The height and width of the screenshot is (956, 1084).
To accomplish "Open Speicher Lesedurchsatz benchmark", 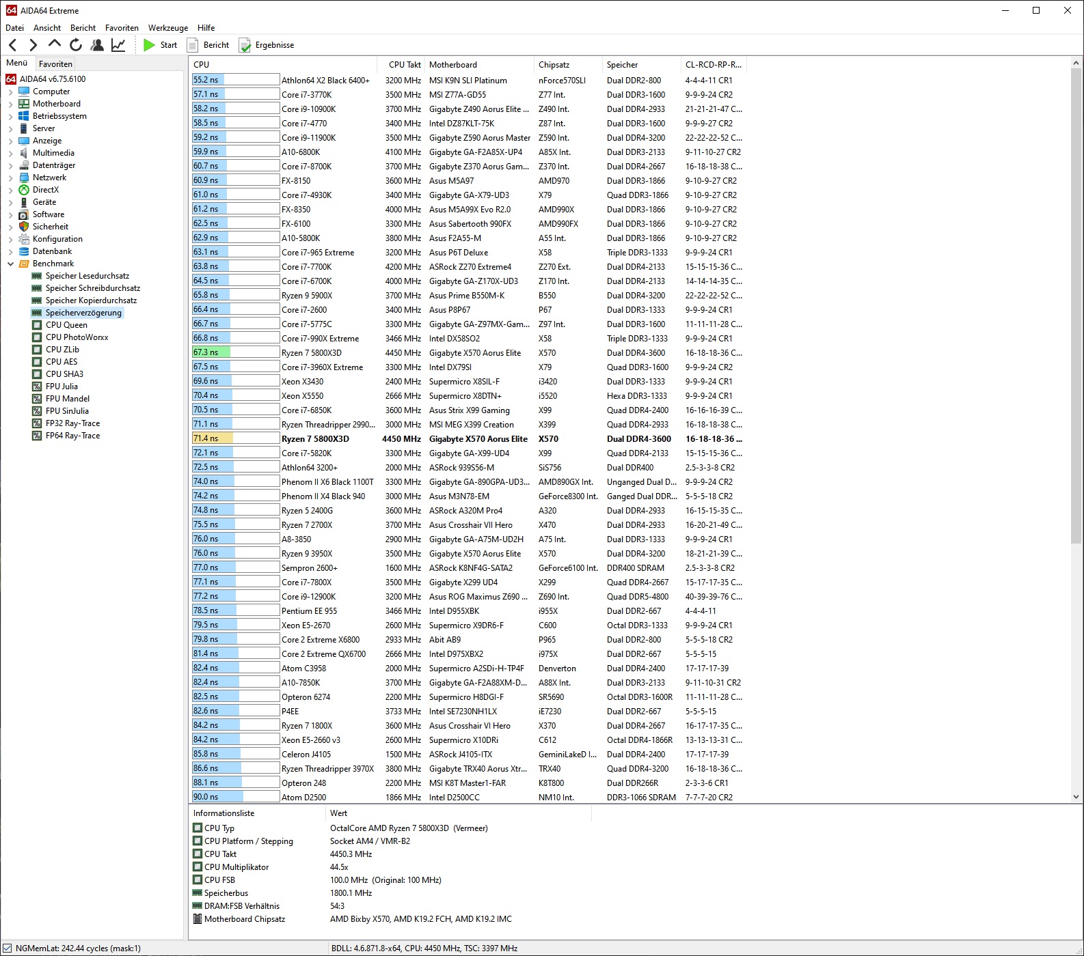I will (x=87, y=276).
